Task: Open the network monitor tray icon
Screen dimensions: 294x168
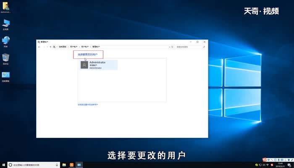Action: pyautogui.click(x=260, y=165)
